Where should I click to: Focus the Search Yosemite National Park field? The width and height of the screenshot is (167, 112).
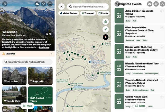(x=27, y=62)
